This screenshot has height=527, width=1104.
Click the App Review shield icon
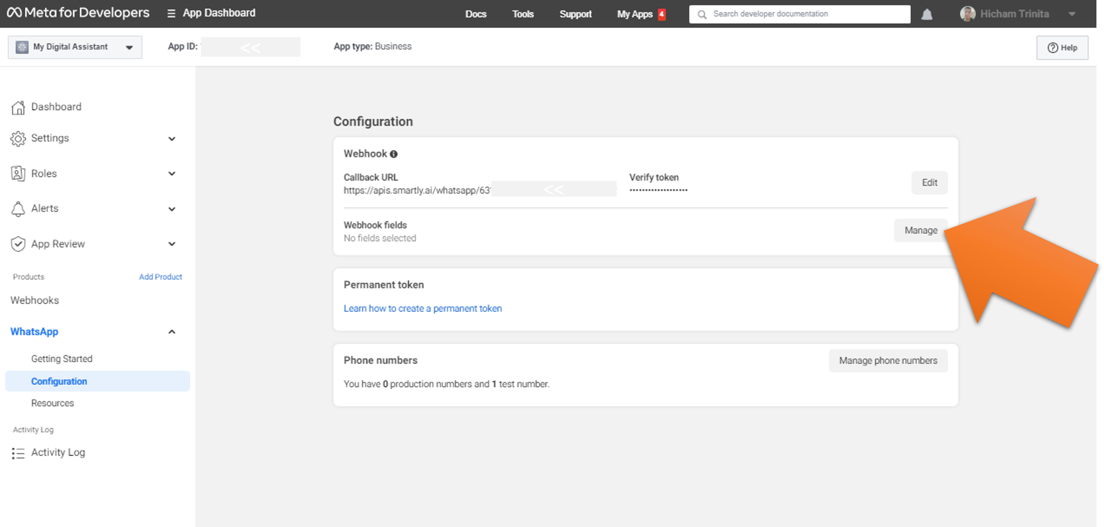[x=18, y=244]
